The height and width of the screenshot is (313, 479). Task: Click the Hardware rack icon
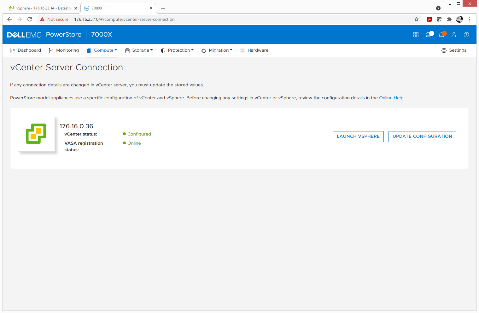(242, 50)
